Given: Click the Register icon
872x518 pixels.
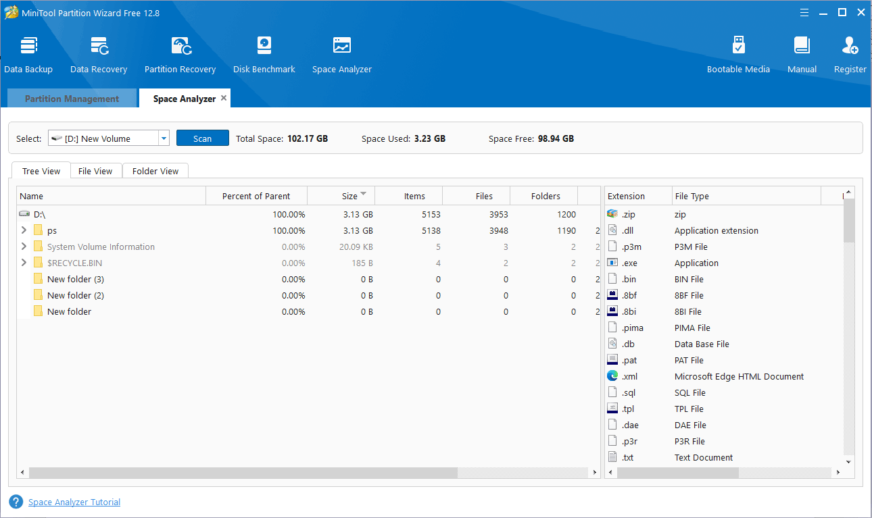Looking at the screenshot, I should [850, 46].
